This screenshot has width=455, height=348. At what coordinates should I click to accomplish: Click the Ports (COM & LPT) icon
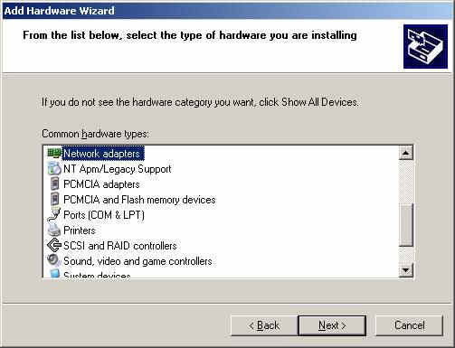pos(54,215)
